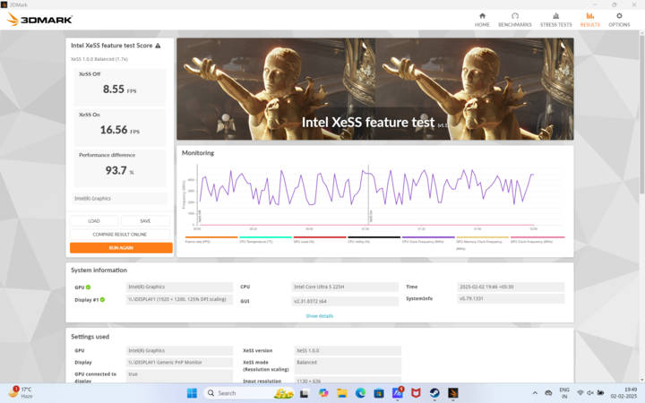645x403 pixels.
Task: Go to Benchmarks in top navigation
Action: [515, 19]
